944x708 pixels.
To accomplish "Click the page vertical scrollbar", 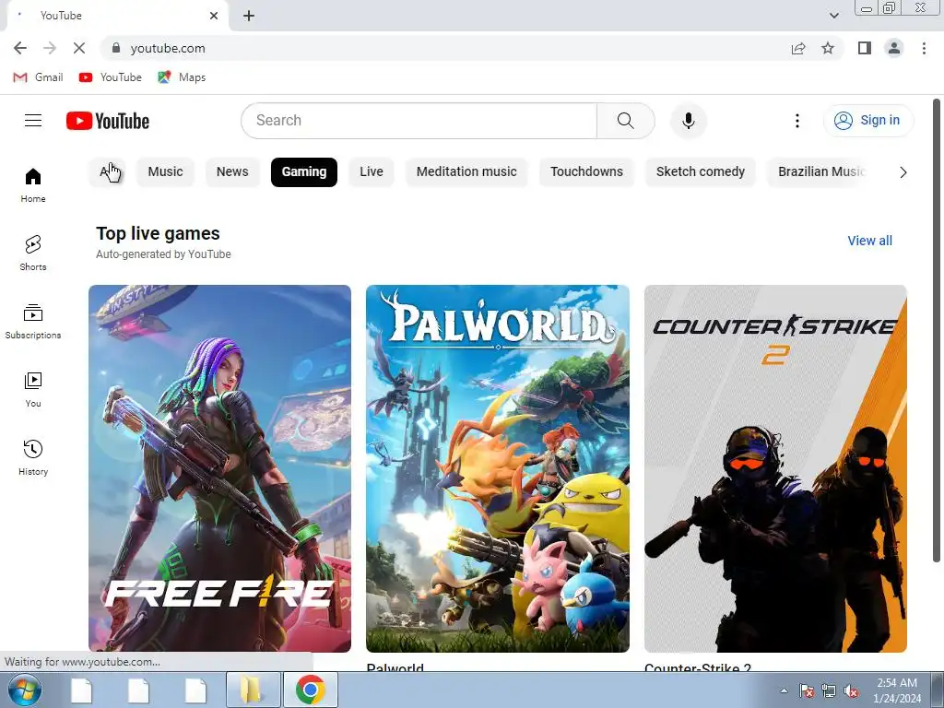I will [x=937, y=331].
